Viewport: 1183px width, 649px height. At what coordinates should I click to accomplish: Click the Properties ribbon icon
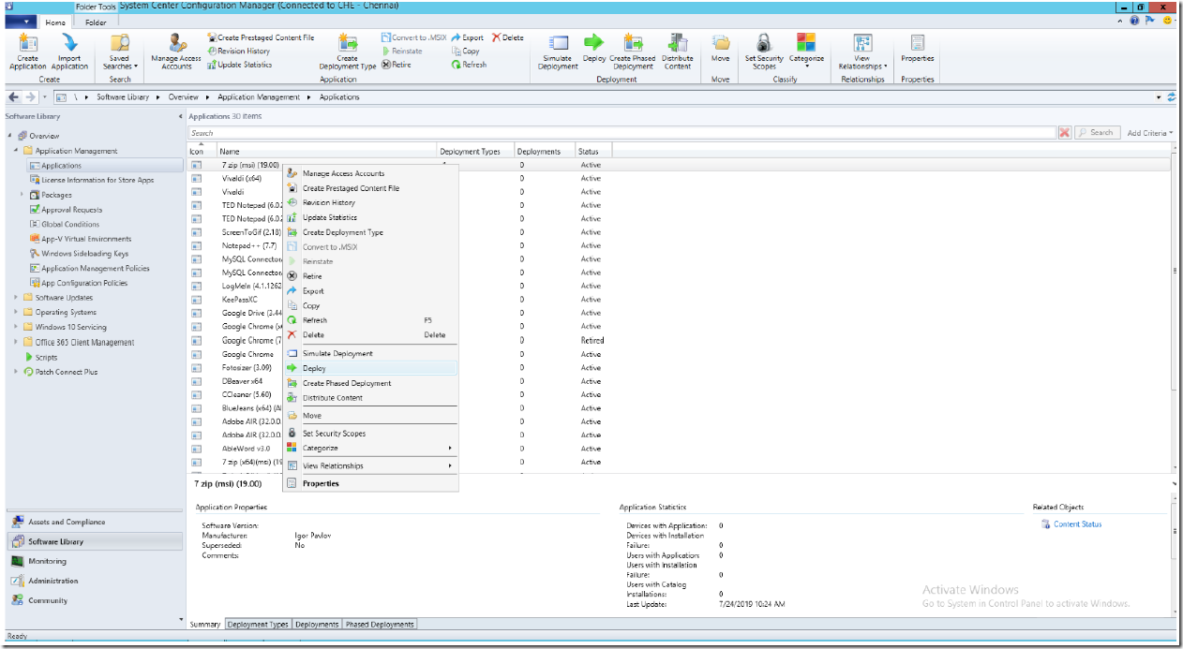[917, 49]
